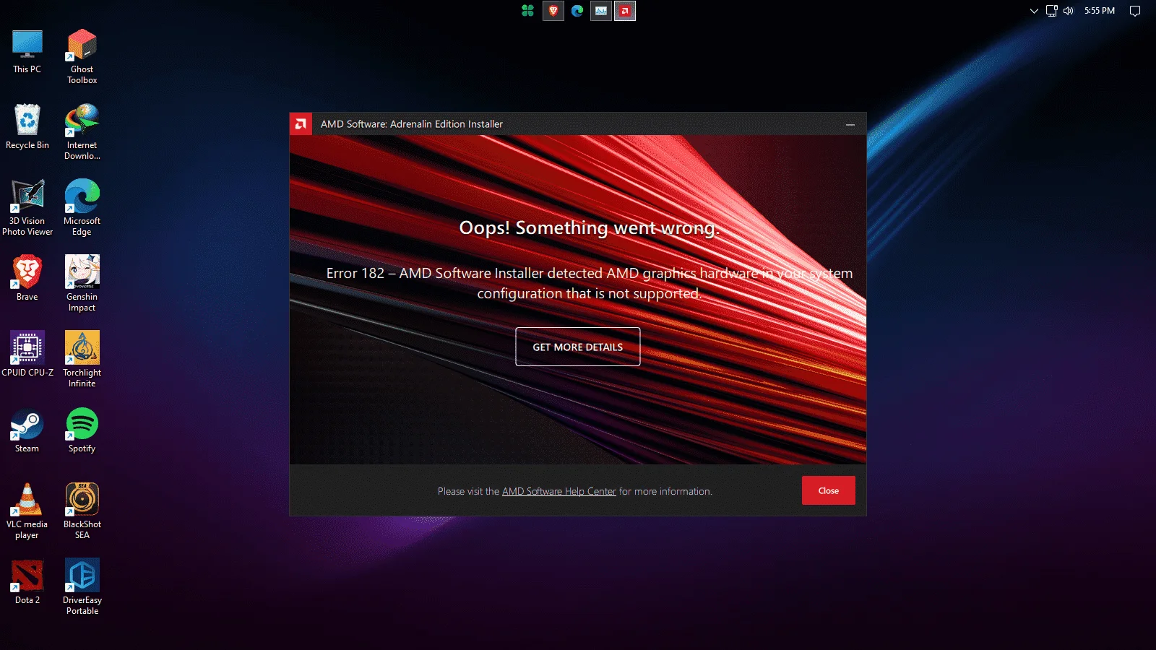This screenshot has width=1156, height=650.
Task: Open the 5:55 PM clock
Action: (x=1100, y=11)
